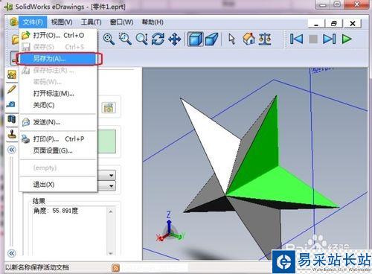This screenshot has width=372, height=274.
Task: Go to previous animation step
Action: 297,39
